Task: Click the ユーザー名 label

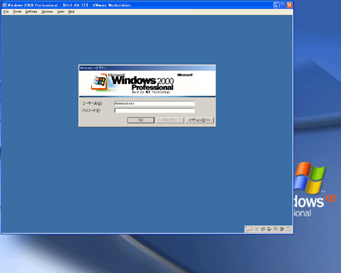Action: click(92, 104)
